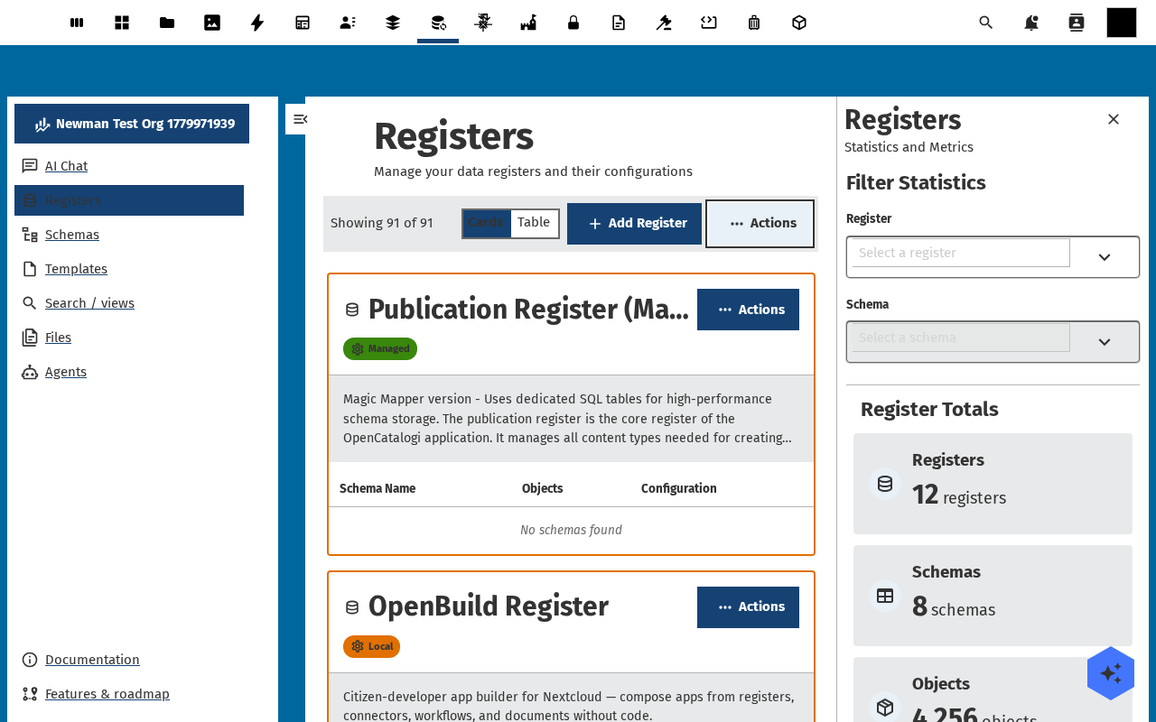Open the gavel app icon in top bar
1156x722 pixels.
point(664,23)
